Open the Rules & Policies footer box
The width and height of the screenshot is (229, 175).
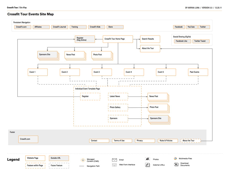point(168,141)
